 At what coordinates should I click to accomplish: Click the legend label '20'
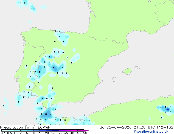pyautogui.click(x=47, y=133)
